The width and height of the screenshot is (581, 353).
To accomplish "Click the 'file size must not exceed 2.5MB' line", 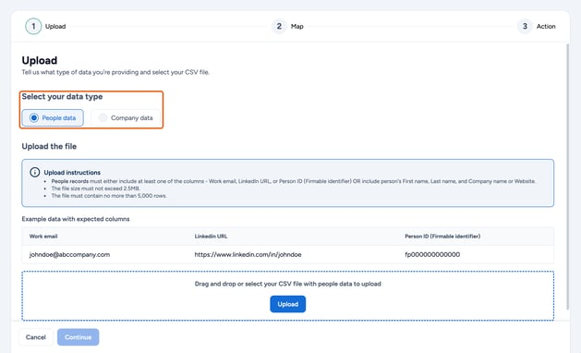I will click(x=95, y=189).
